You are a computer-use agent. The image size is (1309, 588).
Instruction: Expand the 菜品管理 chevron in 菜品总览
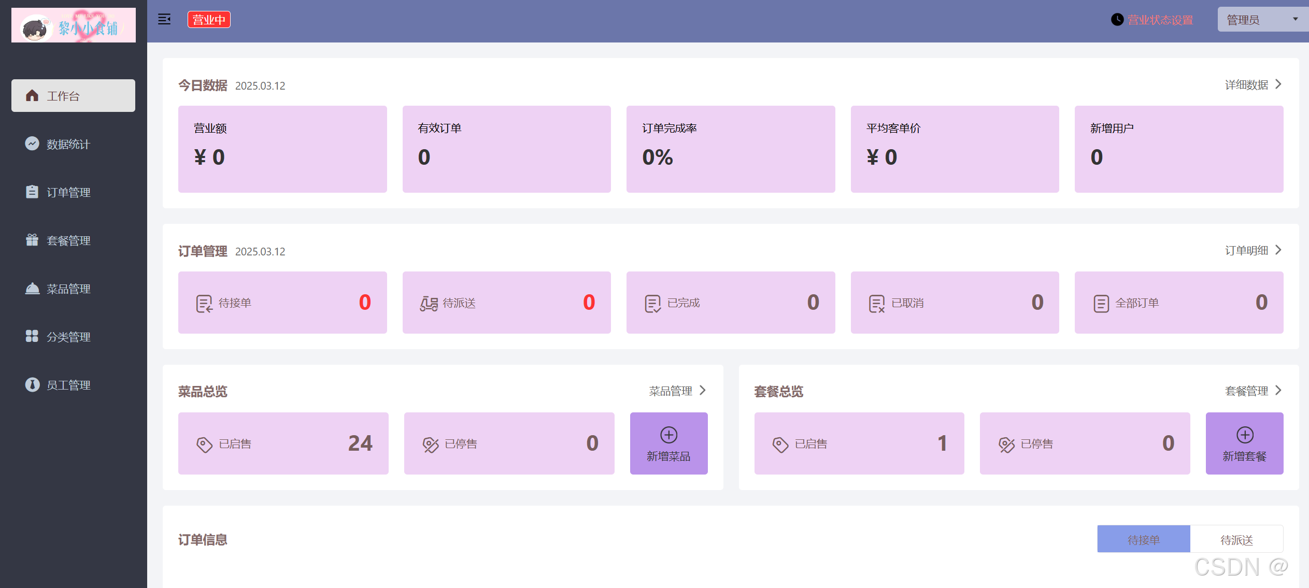[703, 390]
